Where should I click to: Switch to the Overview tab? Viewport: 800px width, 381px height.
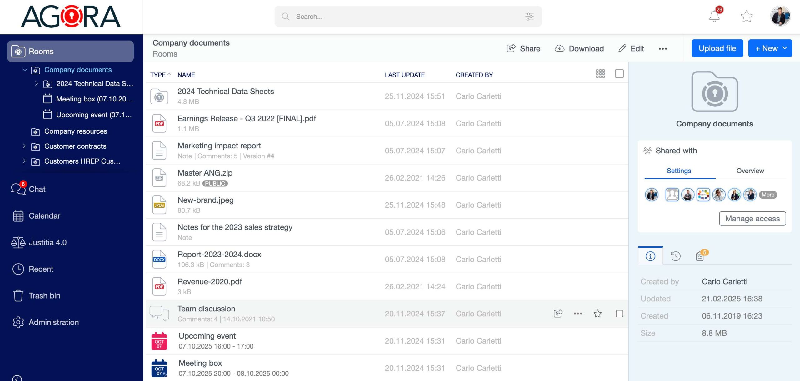750,171
